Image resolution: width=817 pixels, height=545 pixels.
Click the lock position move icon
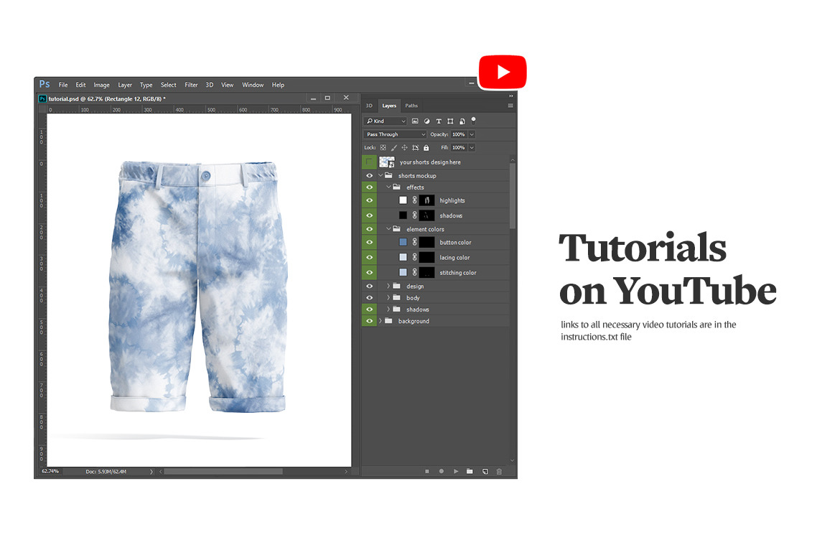click(404, 148)
